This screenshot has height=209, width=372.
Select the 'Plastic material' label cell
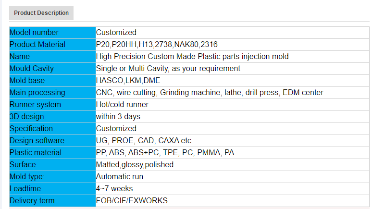click(x=52, y=153)
